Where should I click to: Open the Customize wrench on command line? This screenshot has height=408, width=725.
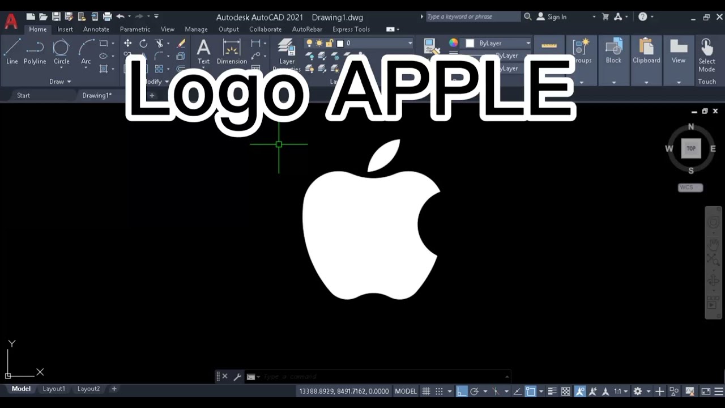237,377
